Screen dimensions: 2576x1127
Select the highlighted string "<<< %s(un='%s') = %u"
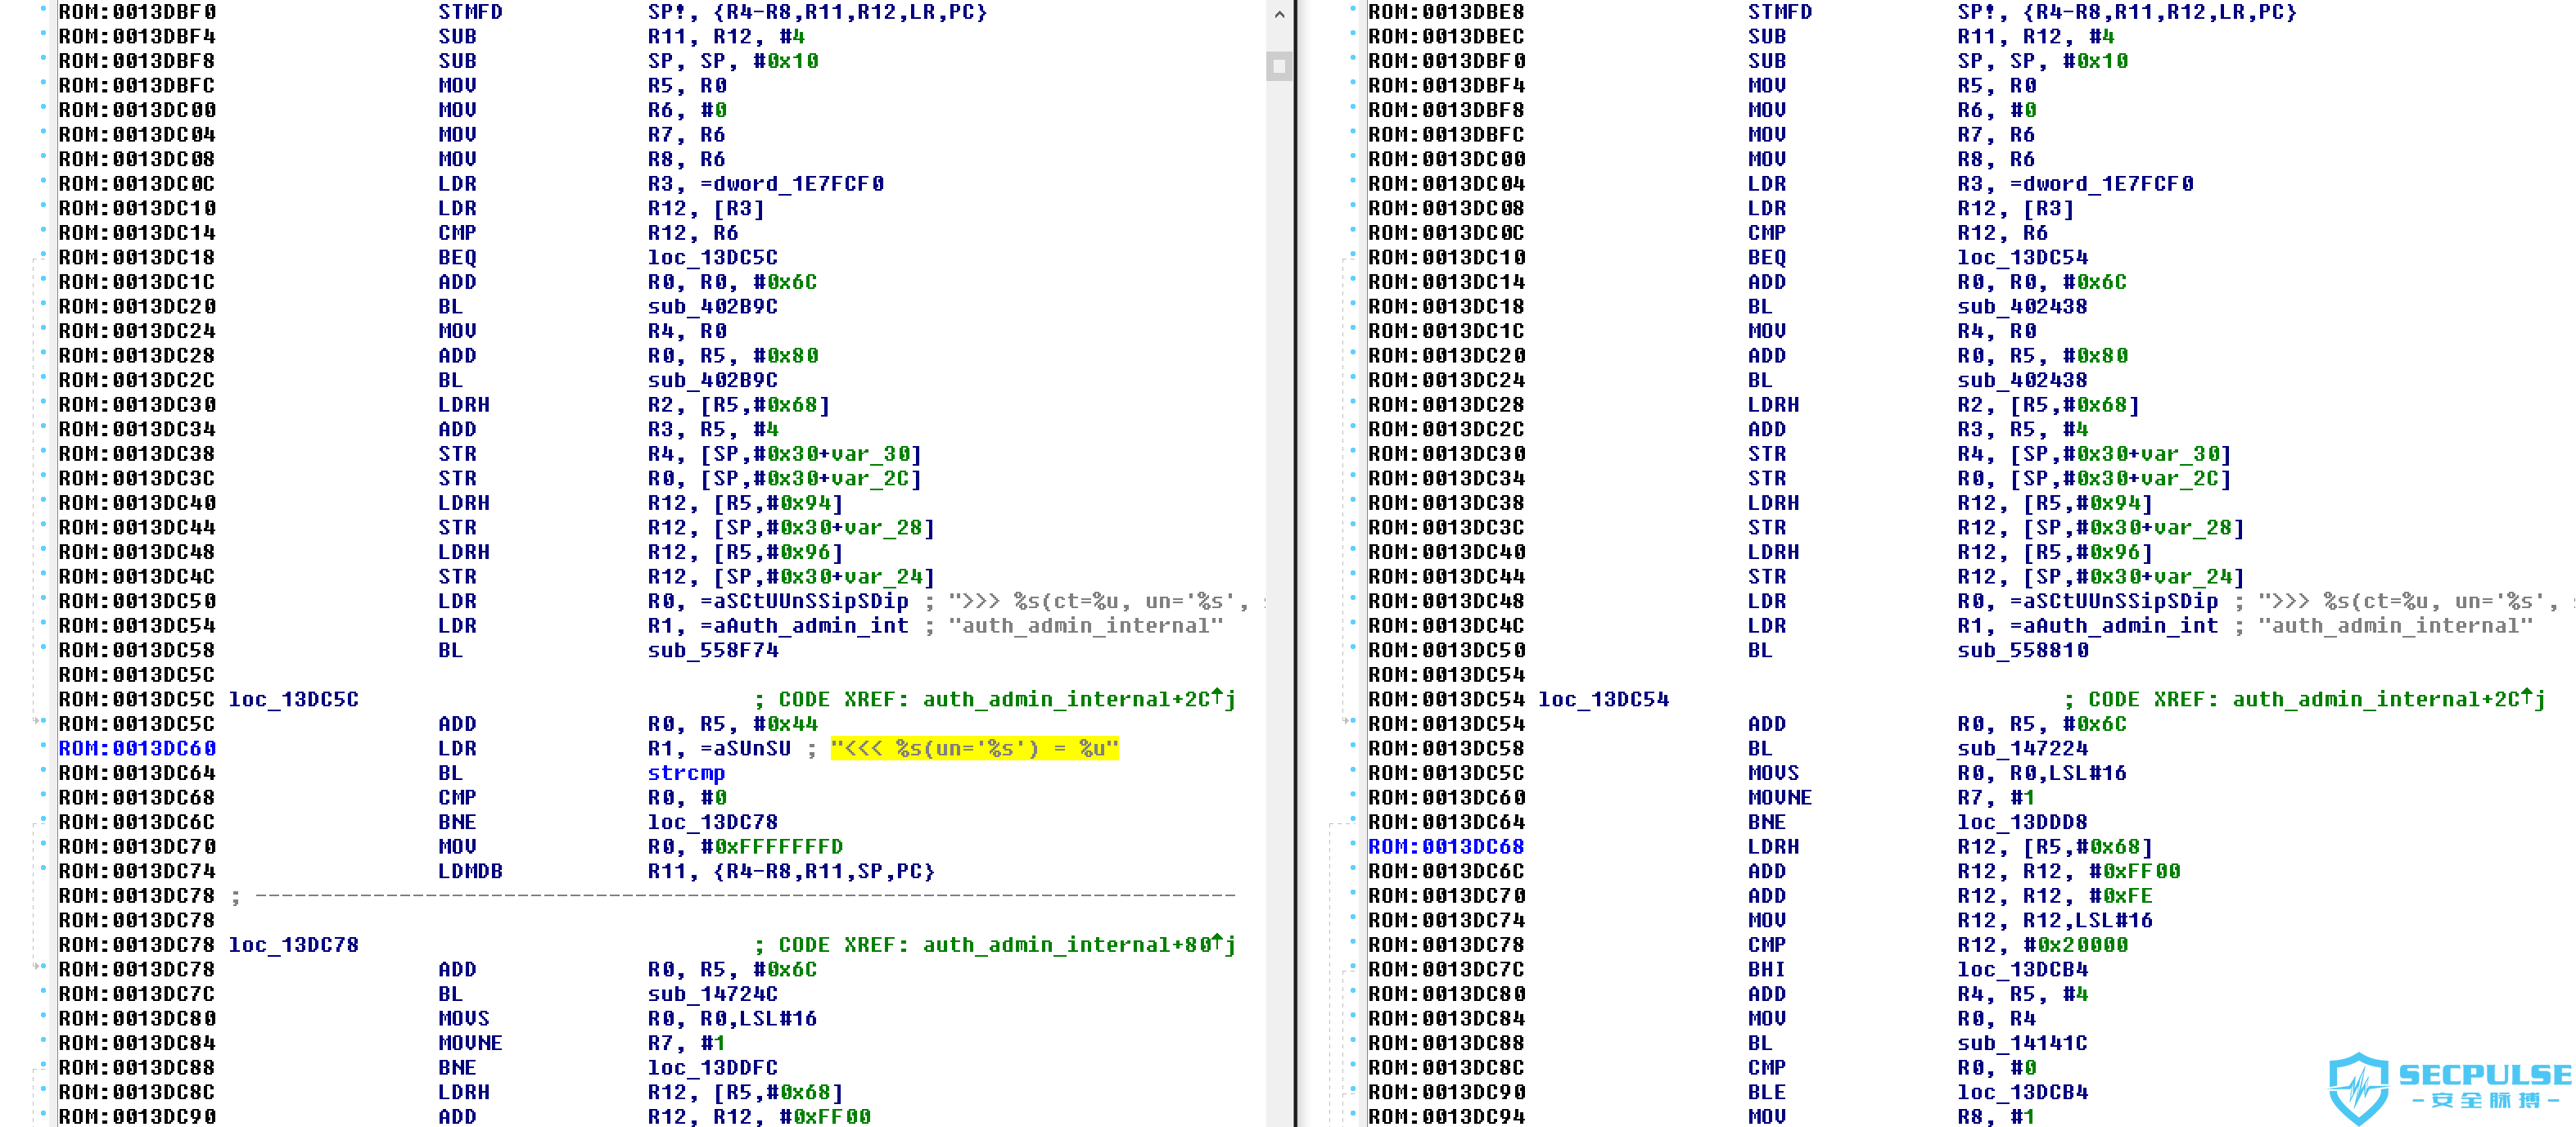pyautogui.click(x=974, y=748)
